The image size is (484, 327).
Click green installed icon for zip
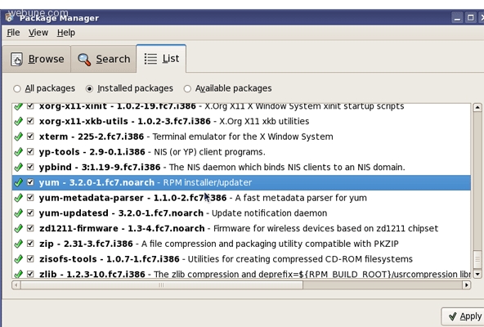tap(19, 244)
